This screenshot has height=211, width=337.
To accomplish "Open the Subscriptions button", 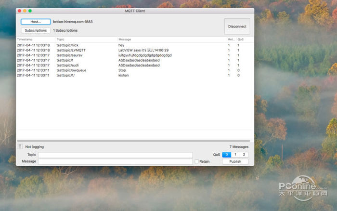I will tap(36, 30).
